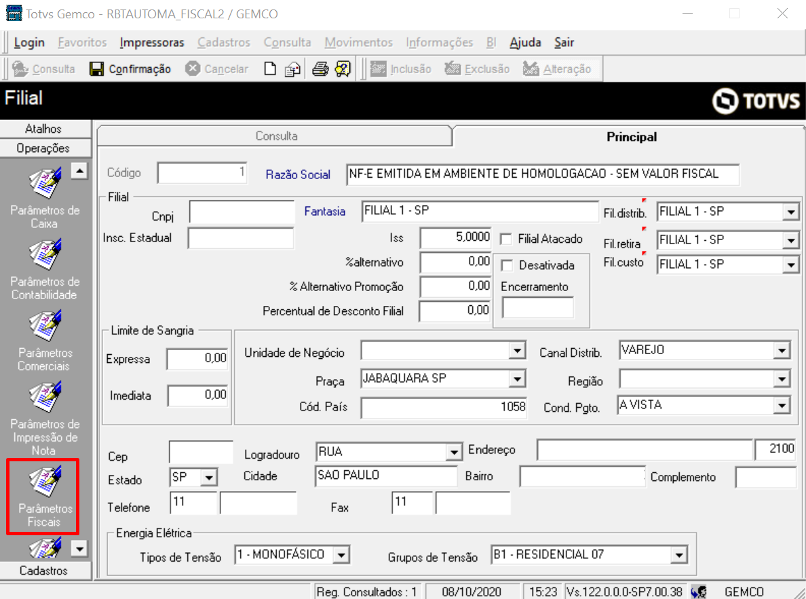
Task: Click sidebar down arrow button
Action: [79, 549]
